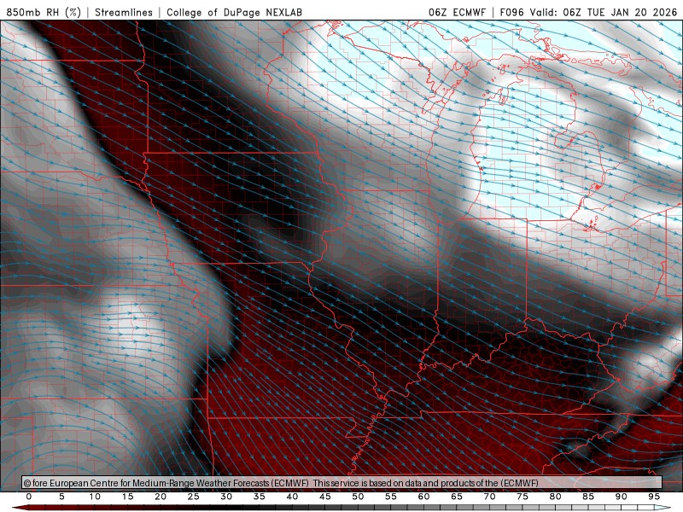Click the "850mb RH (%)" title text
The width and height of the screenshot is (683, 512).
click(x=44, y=12)
